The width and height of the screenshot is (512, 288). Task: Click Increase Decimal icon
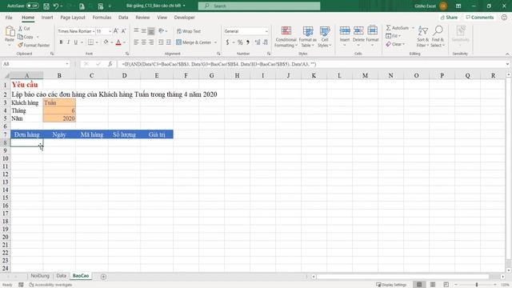click(x=258, y=42)
